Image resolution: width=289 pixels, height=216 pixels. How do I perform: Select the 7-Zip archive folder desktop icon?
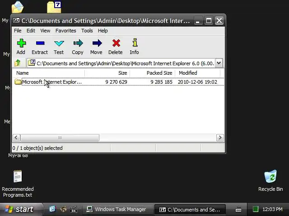point(54,7)
